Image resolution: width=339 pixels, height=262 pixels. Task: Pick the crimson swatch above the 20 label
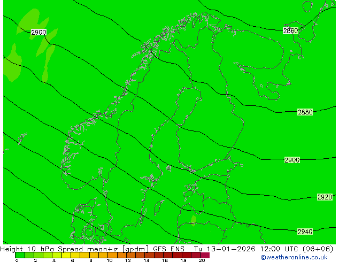(x=205, y=255)
